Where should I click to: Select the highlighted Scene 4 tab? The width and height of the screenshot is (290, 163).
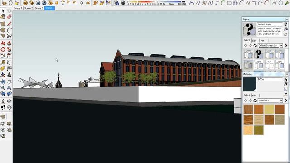coord(49,8)
